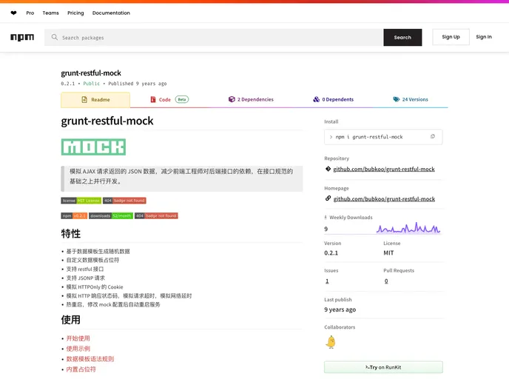509x379 pixels.
Task: Open the Issues count 1 link
Action: [327, 281]
